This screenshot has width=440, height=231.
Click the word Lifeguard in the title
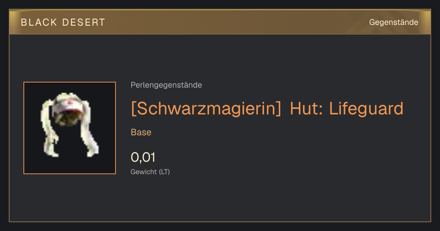click(366, 109)
